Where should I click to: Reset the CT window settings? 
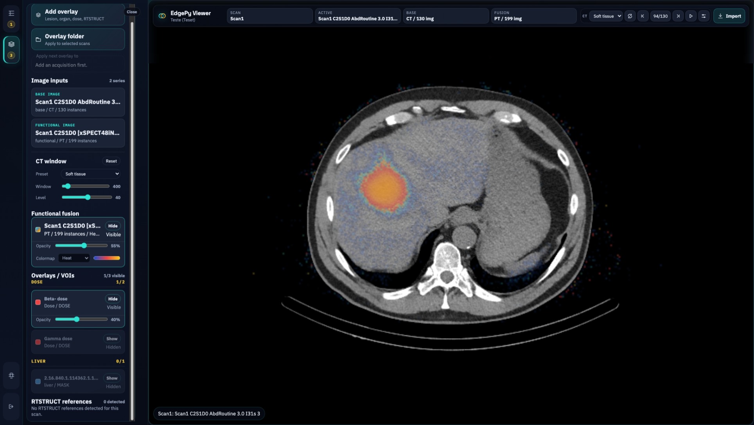(111, 161)
